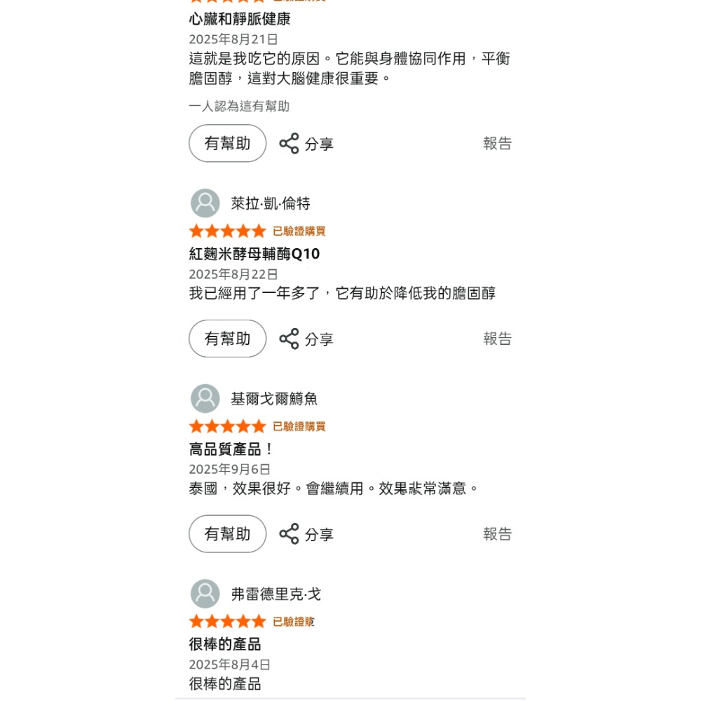
Task: Click the share icon on the 心臟和靜脈健康 review
Action: point(290,143)
